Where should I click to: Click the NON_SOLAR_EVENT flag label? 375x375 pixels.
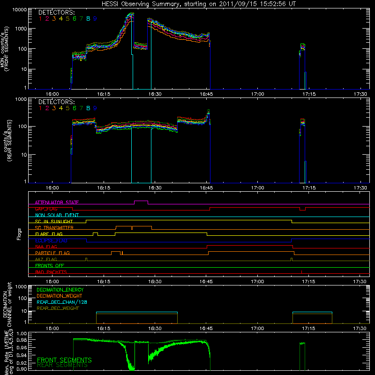(x=57, y=215)
